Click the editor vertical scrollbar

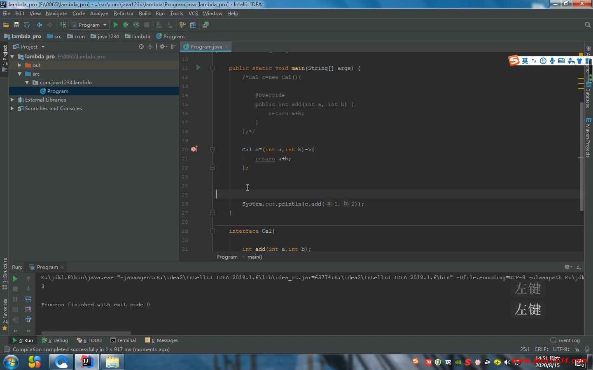581,156
